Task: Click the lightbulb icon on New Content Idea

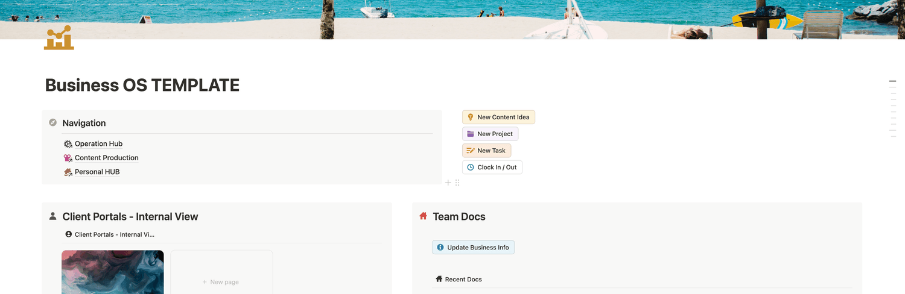Action: click(471, 117)
